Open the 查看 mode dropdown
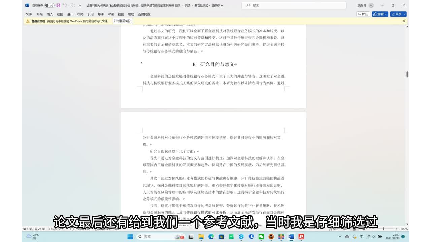 (380, 14)
